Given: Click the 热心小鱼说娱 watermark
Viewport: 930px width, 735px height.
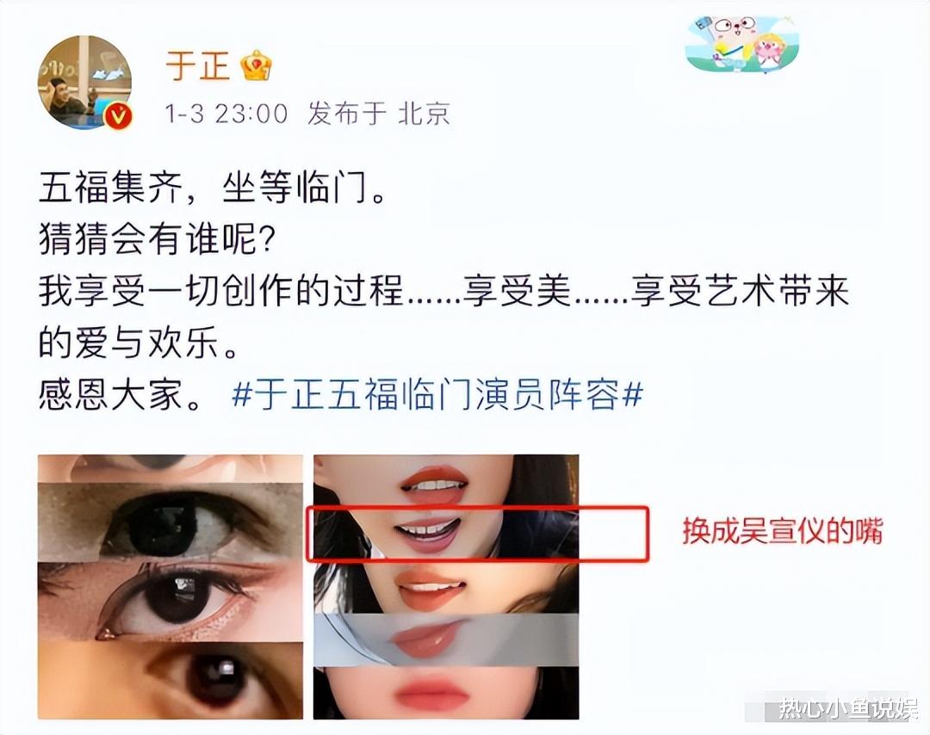Looking at the screenshot, I should click(x=849, y=707).
